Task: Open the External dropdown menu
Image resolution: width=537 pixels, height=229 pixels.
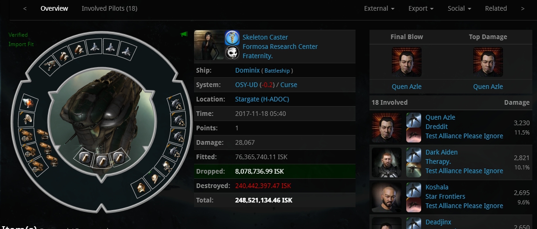Action: 379,8
